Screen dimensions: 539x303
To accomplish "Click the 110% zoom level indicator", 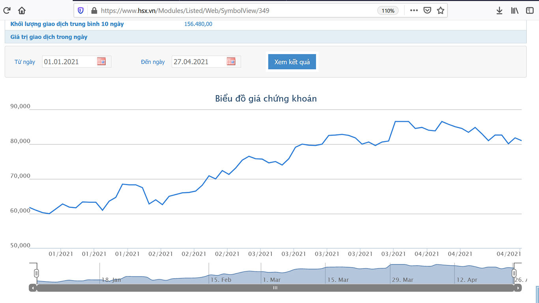I will tap(388, 11).
